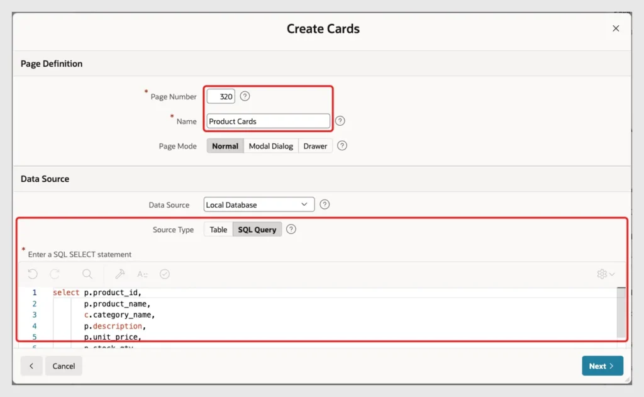Viewport: 644px width, 397px height.
Task: Open the Local Database data source dropdown
Action: click(x=259, y=204)
